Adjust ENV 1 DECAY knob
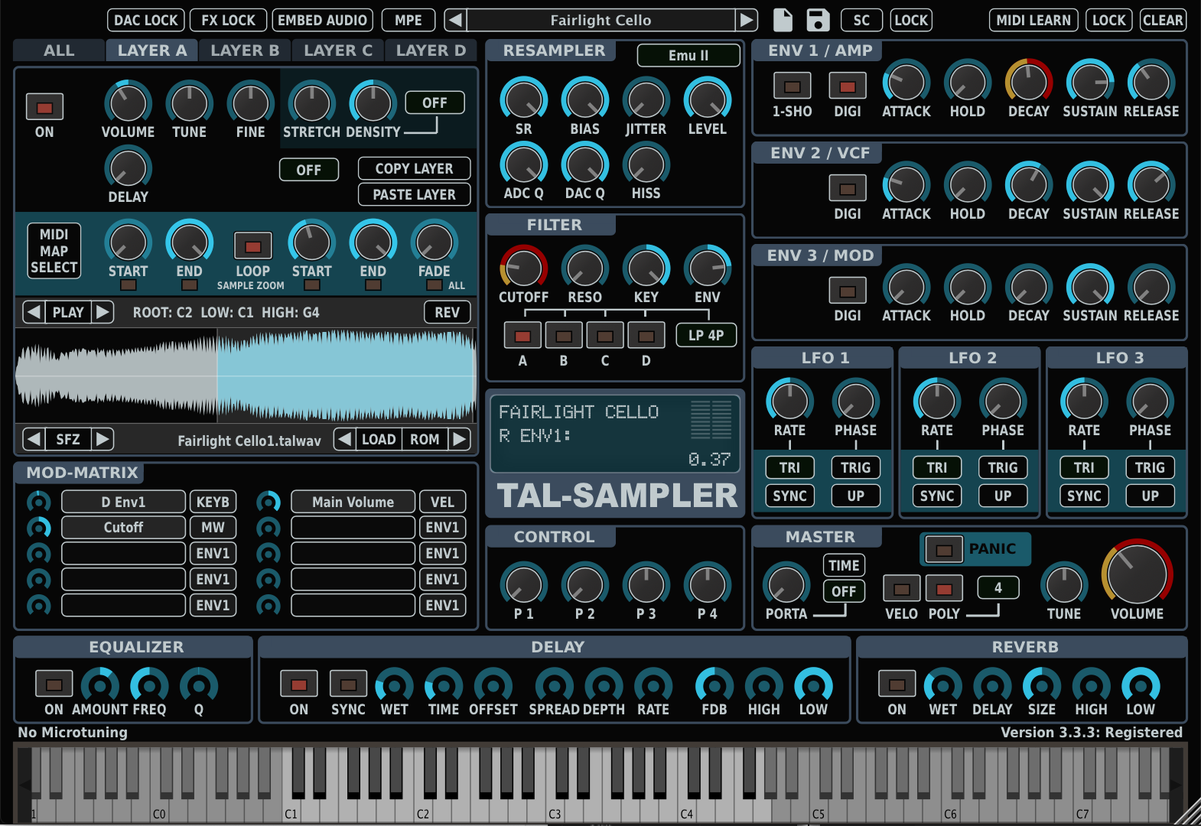1201x826 pixels. [1028, 81]
